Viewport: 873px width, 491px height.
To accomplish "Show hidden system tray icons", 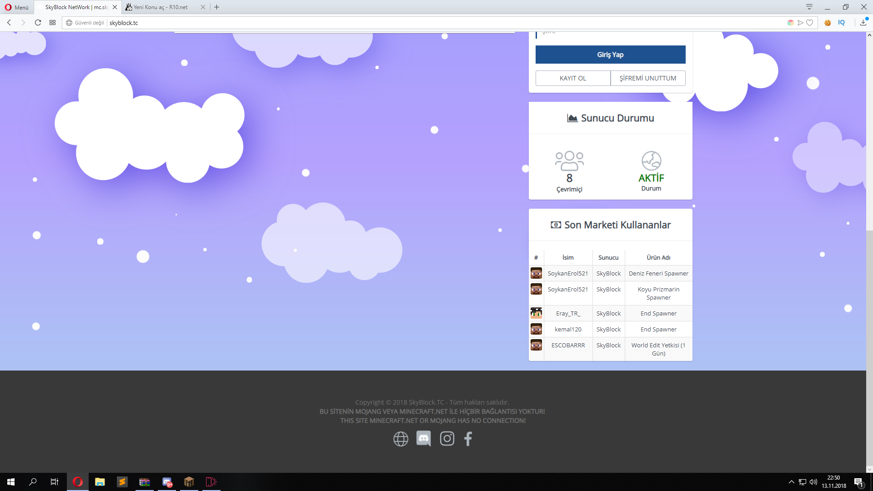I will 792,482.
